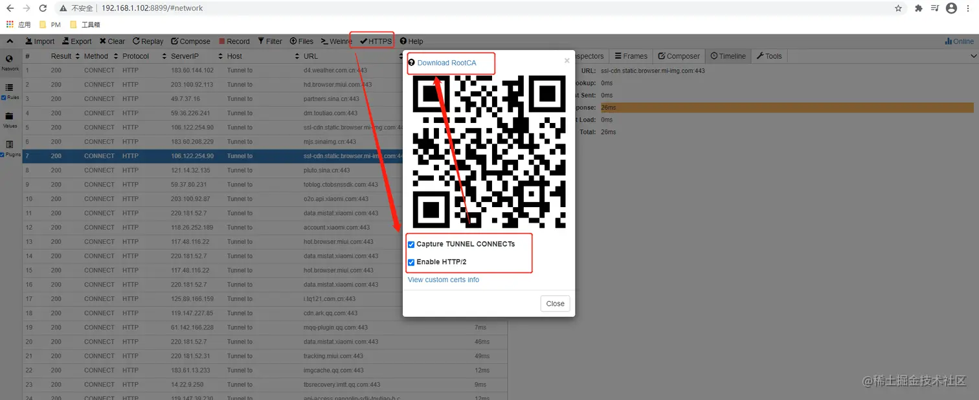Open the Files toolbar item
The height and width of the screenshot is (400, 979).
click(301, 41)
